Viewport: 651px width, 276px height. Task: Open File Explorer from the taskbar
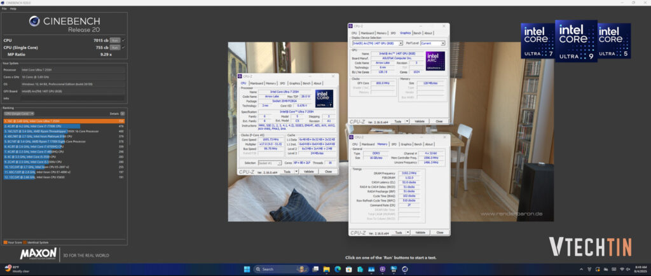(x=327, y=269)
